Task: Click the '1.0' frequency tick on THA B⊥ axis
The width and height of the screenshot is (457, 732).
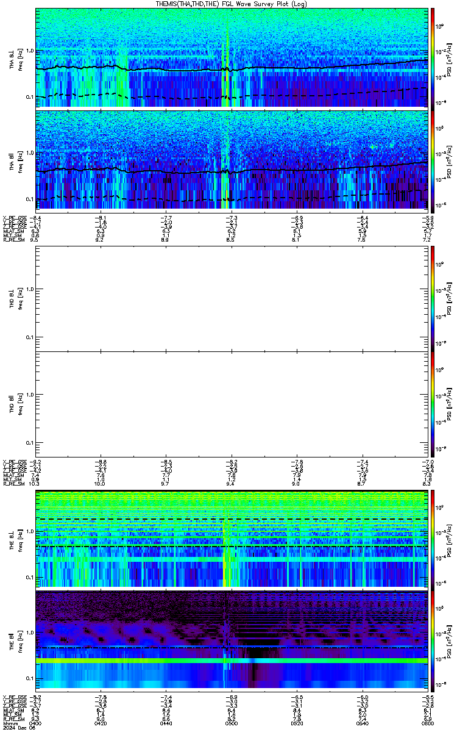Action: point(29,51)
